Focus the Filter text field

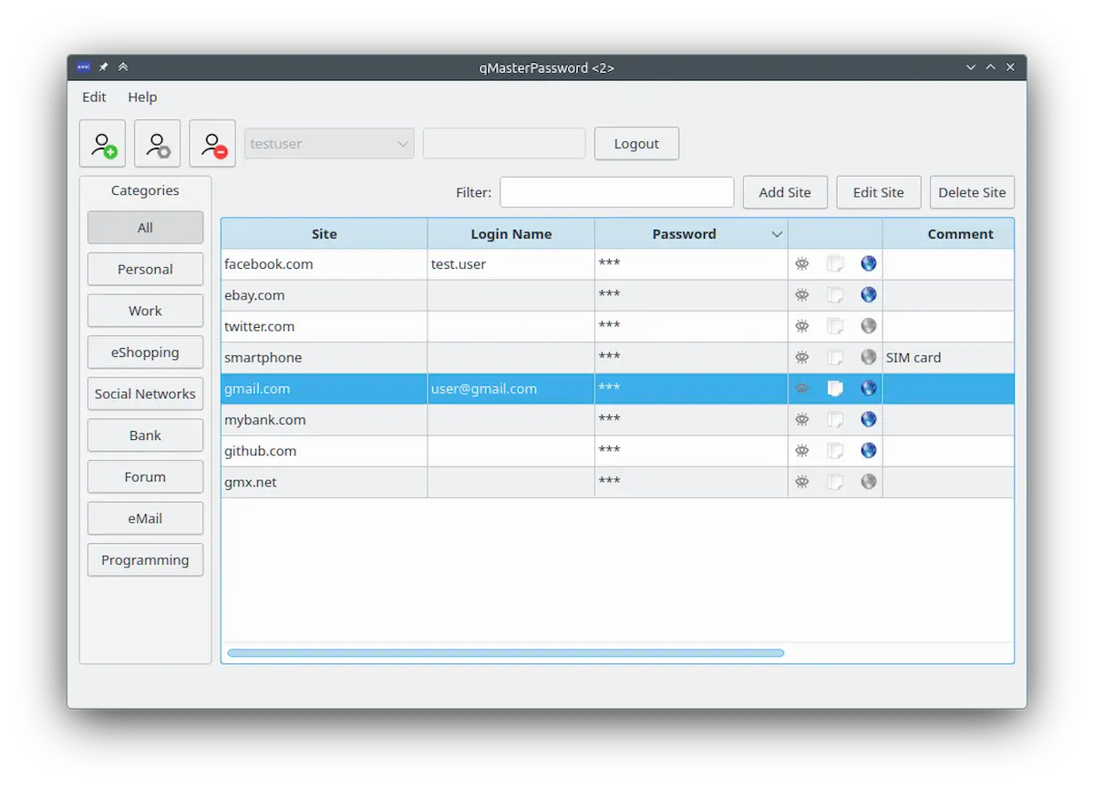(617, 192)
